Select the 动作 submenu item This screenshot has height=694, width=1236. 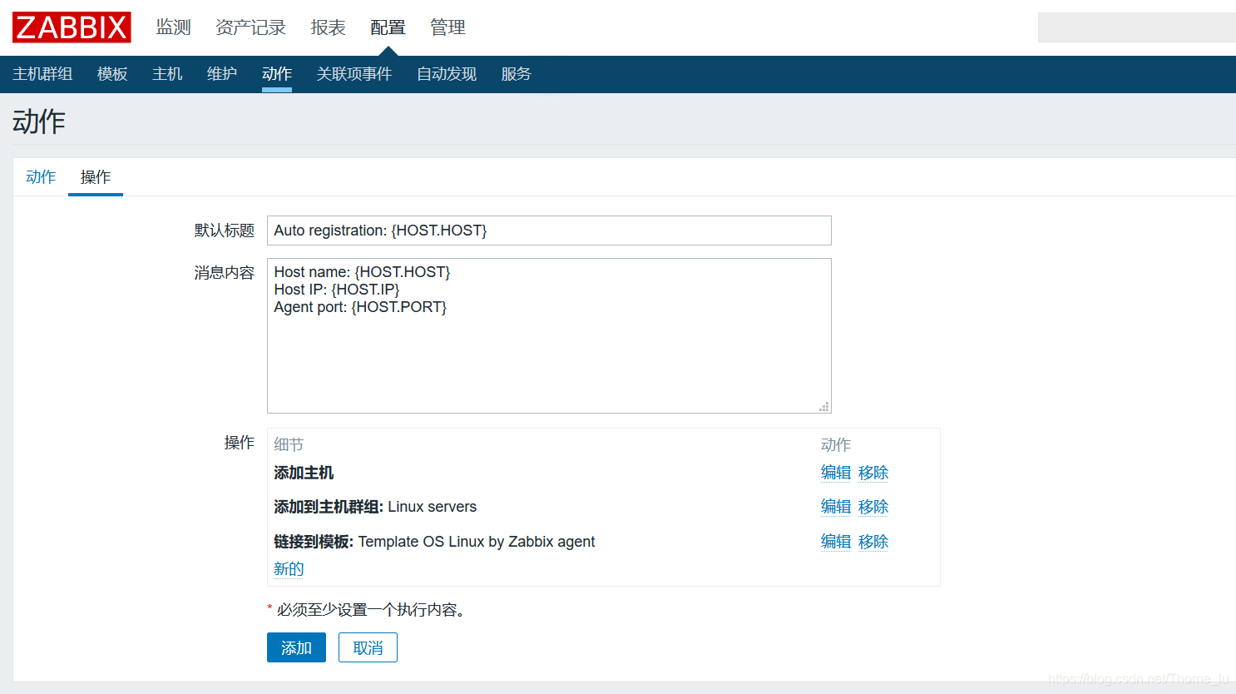[277, 74]
